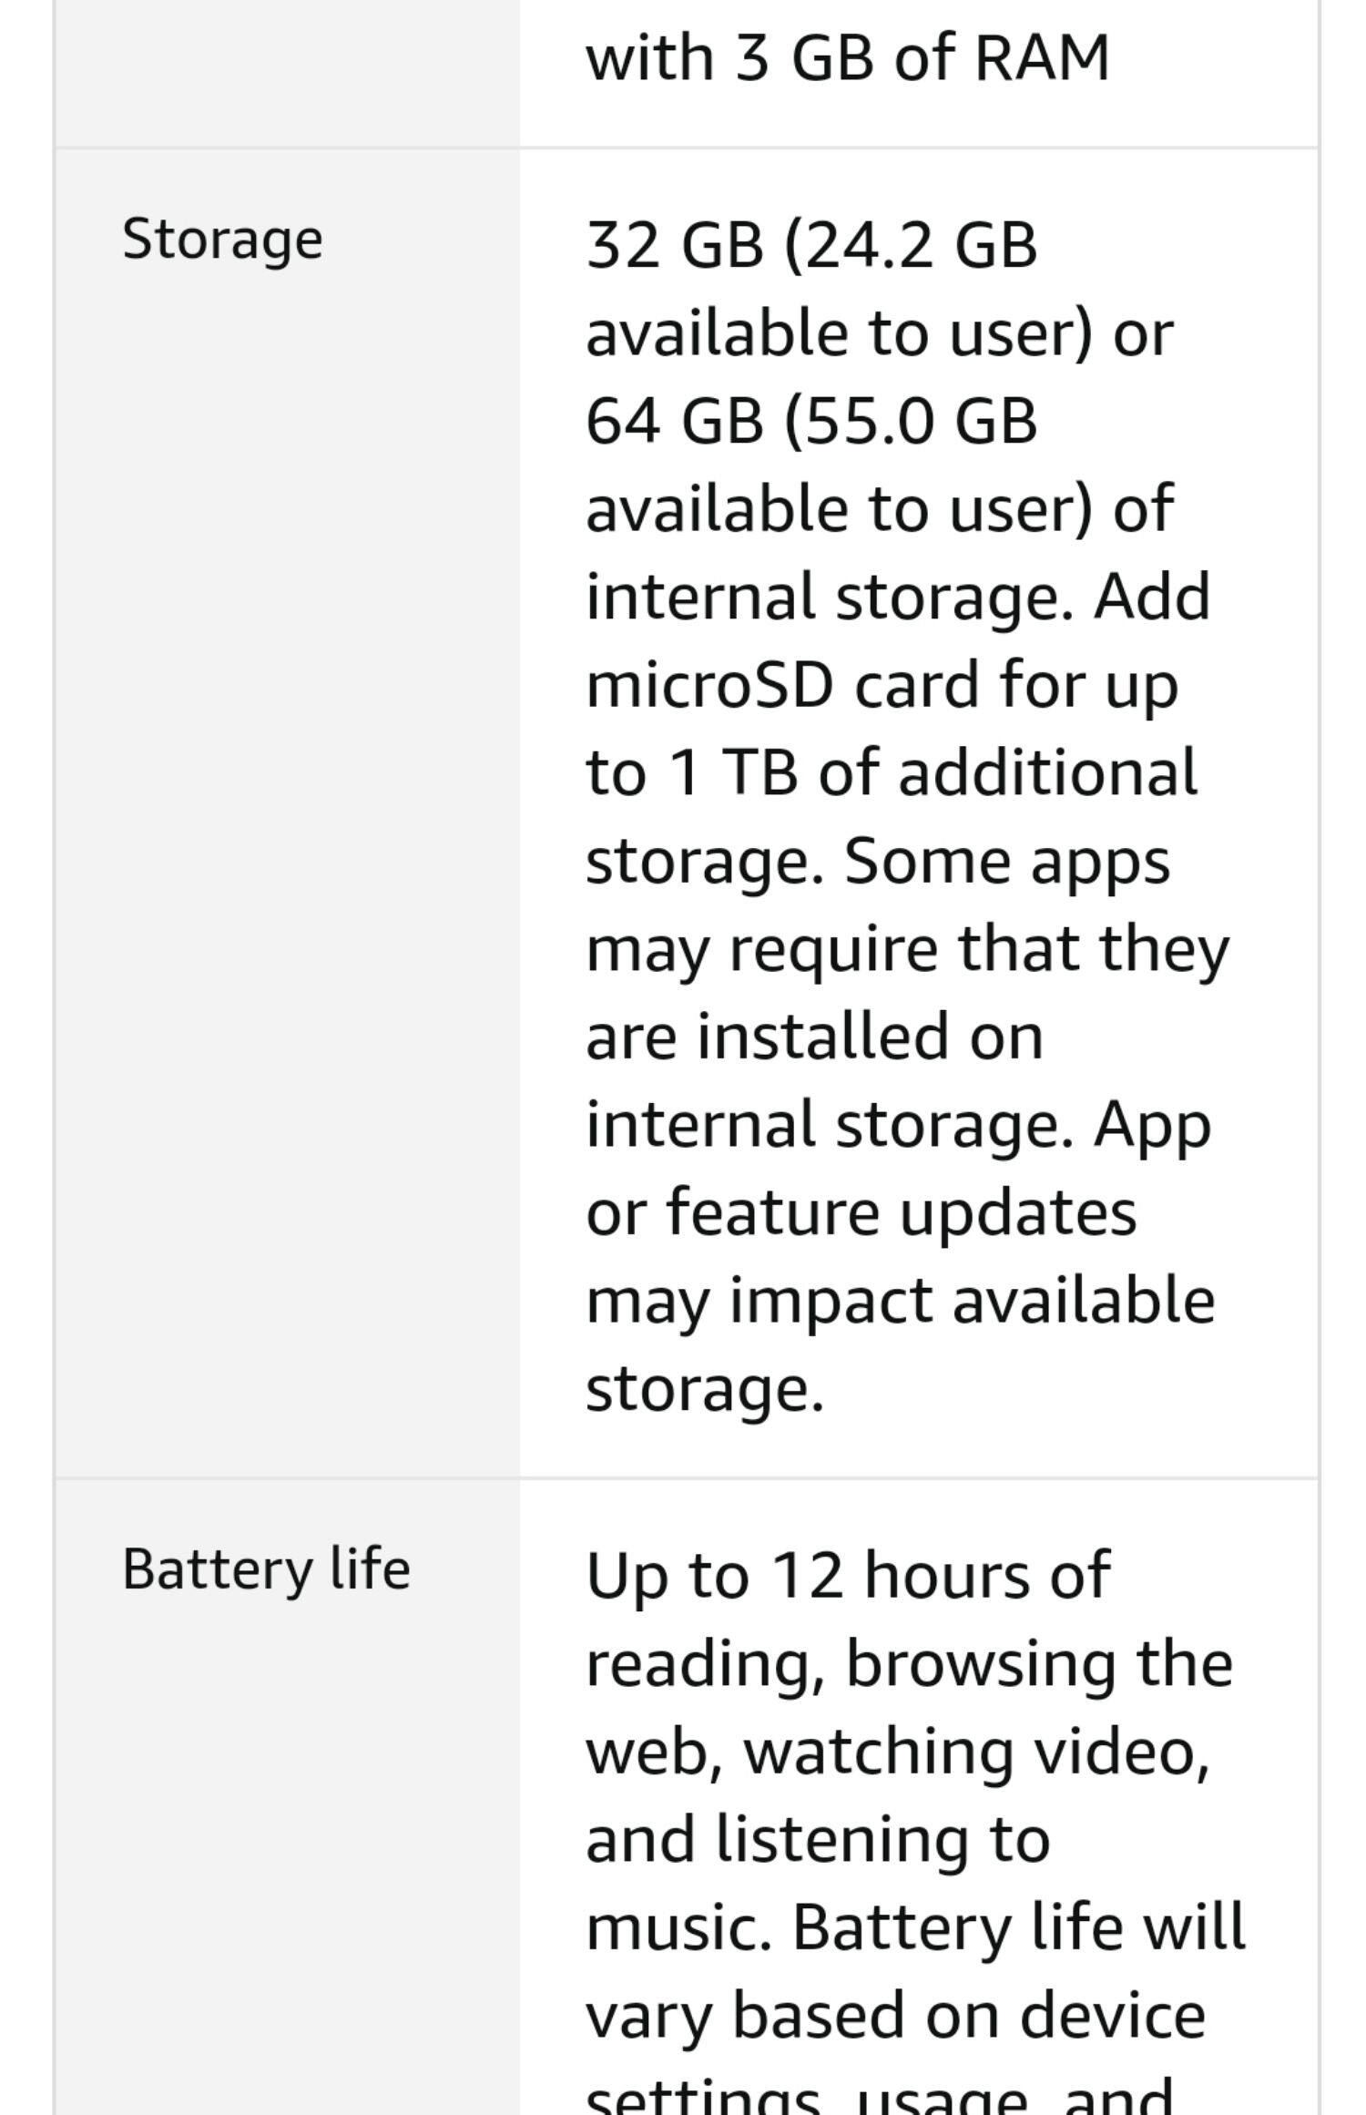The height and width of the screenshot is (2115, 1366).
Task: Click the Battery life row label
Action: [x=266, y=1569]
